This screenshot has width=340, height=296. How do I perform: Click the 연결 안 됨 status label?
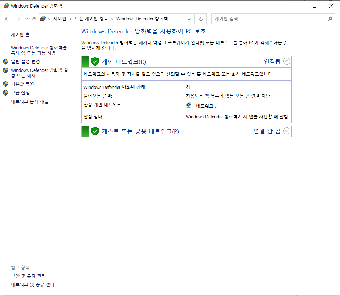(267, 131)
